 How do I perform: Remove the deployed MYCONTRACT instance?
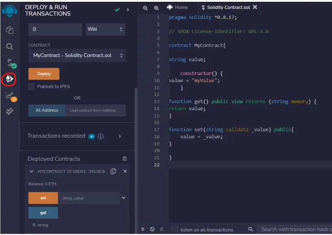point(125,171)
